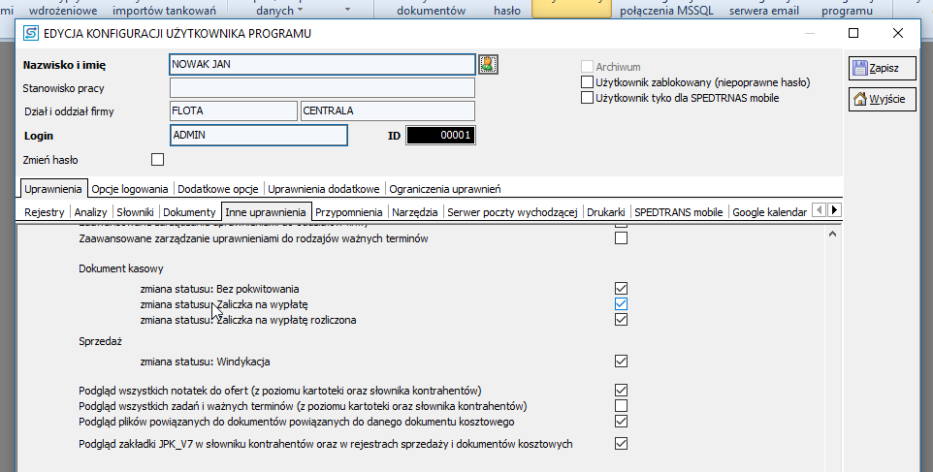This screenshot has width=933, height=472.
Task: Toggle Bez pokwitowania status change checkbox
Action: (x=622, y=288)
